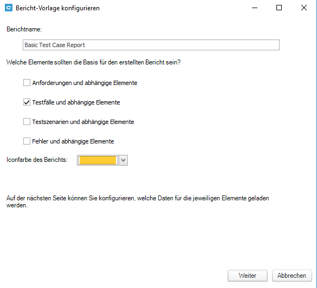
Task: Focus the Berichtname text field
Action: coord(151,45)
